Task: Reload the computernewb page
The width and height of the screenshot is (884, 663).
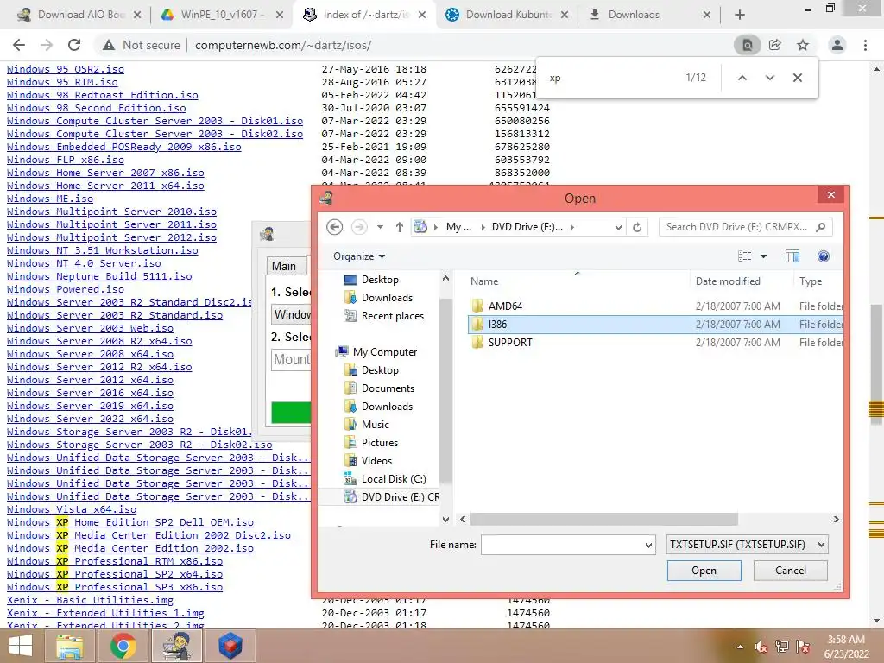Action: [x=74, y=45]
